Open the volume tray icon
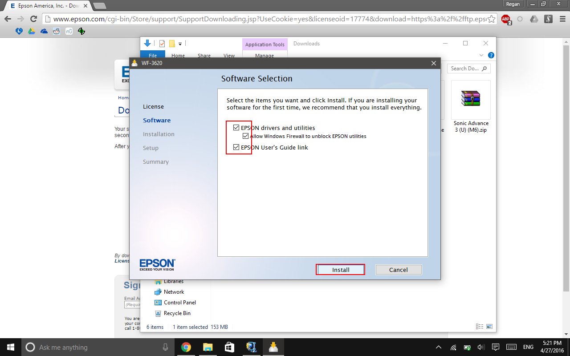Viewport: 570px width, 356px height. click(x=481, y=347)
